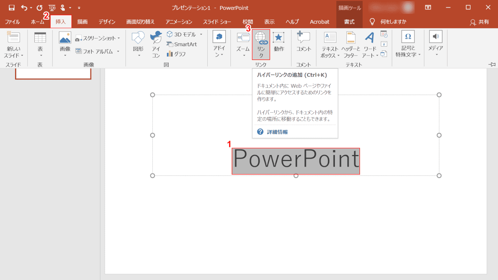Expand the Photo Album dropdown arrow

point(118,51)
